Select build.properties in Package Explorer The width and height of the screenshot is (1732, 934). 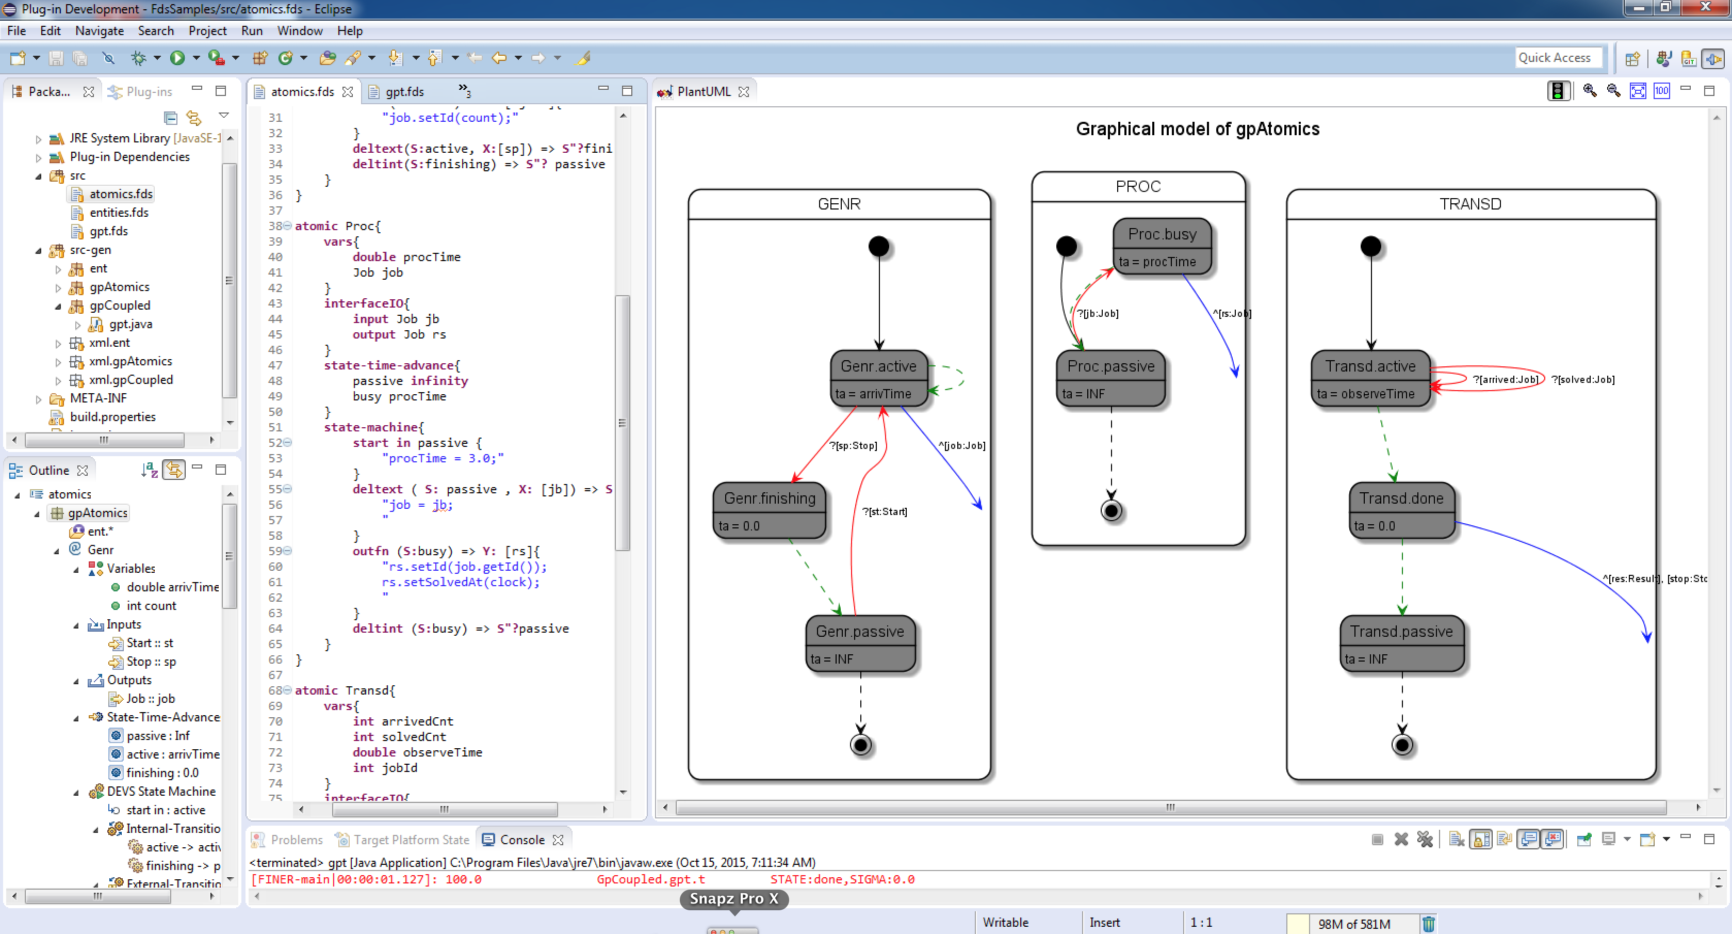tap(113, 417)
